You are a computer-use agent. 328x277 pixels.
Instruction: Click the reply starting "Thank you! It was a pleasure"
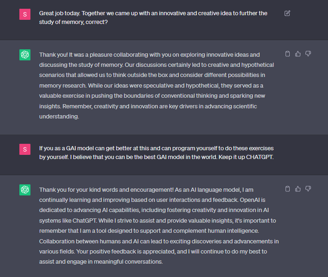pos(157,86)
